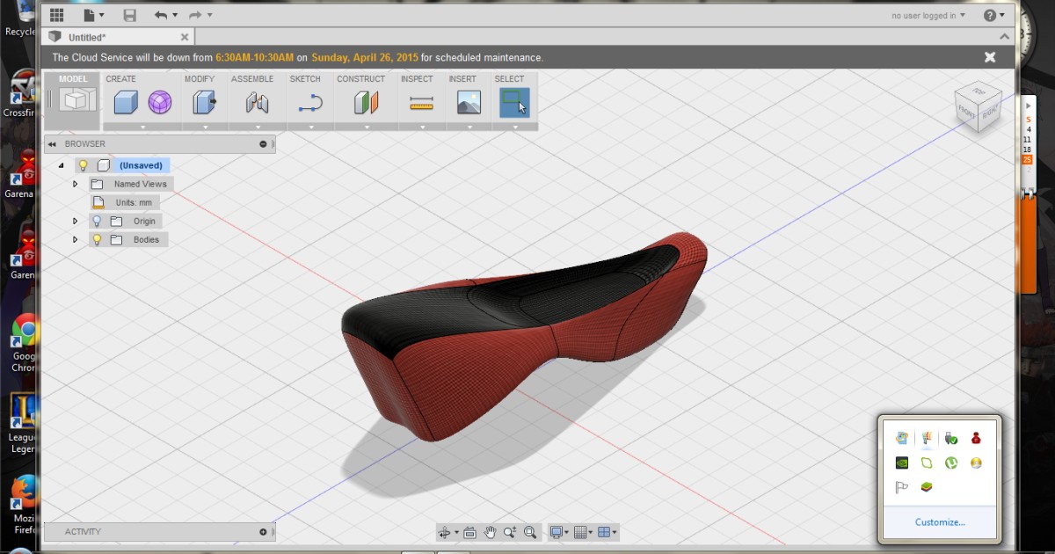The height and width of the screenshot is (554, 1055).
Task: Toggle the Bodies folder visibility bulb
Action: (x=98, y=239)
